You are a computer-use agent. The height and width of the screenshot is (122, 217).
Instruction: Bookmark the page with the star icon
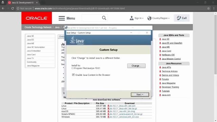pos(209,8)
